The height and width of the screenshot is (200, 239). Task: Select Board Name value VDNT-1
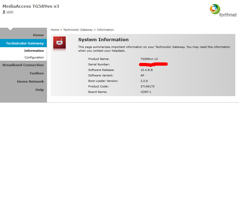[x=146, y=92]
